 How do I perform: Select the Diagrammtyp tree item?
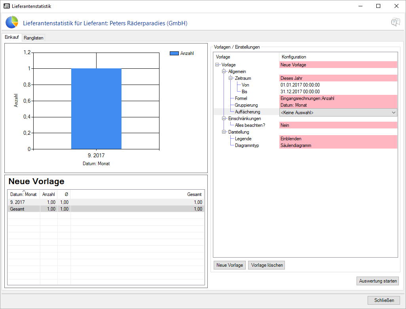247,145
